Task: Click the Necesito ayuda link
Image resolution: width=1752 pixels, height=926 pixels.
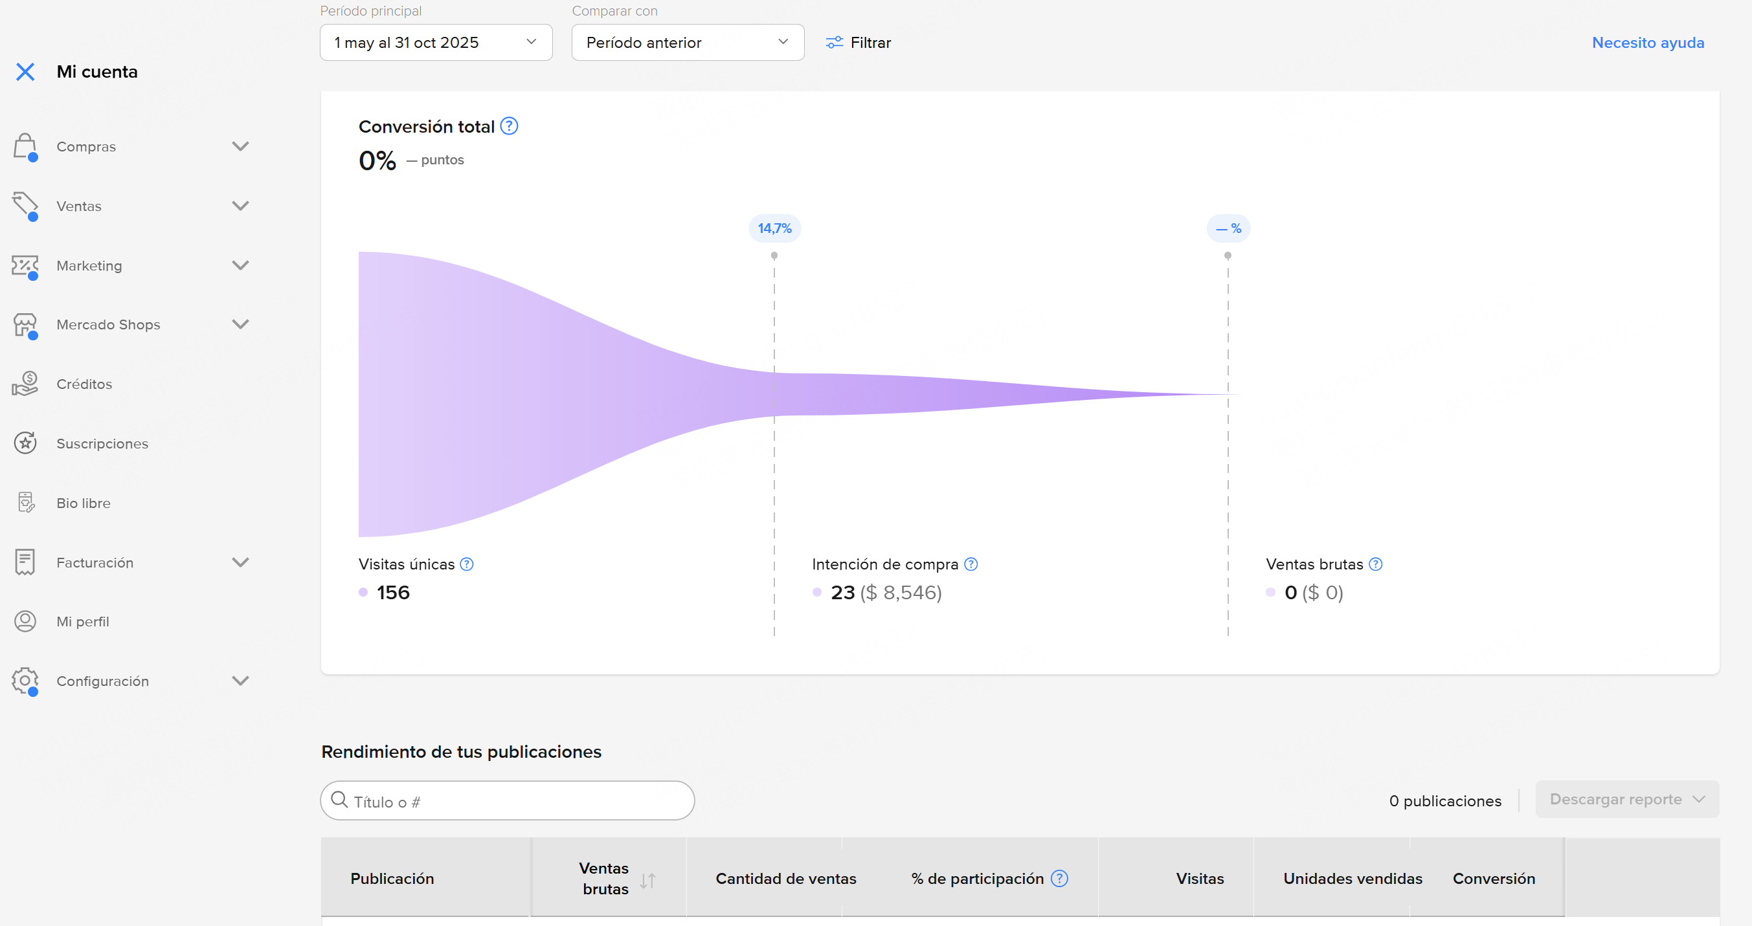Action: point(1647,42)
